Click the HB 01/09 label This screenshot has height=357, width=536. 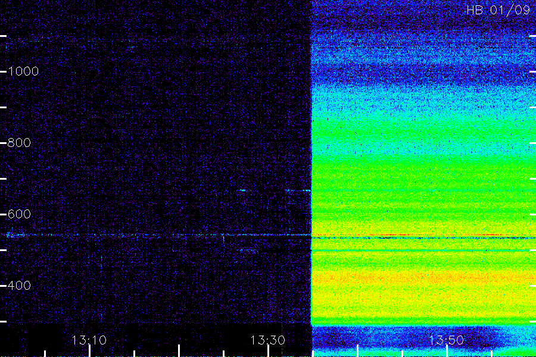(x=498, y=10)
